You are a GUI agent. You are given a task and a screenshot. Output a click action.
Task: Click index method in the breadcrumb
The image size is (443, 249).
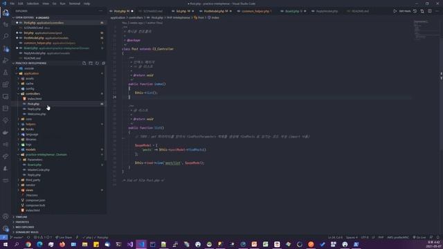pyautogui.click(x=213, y=17)
